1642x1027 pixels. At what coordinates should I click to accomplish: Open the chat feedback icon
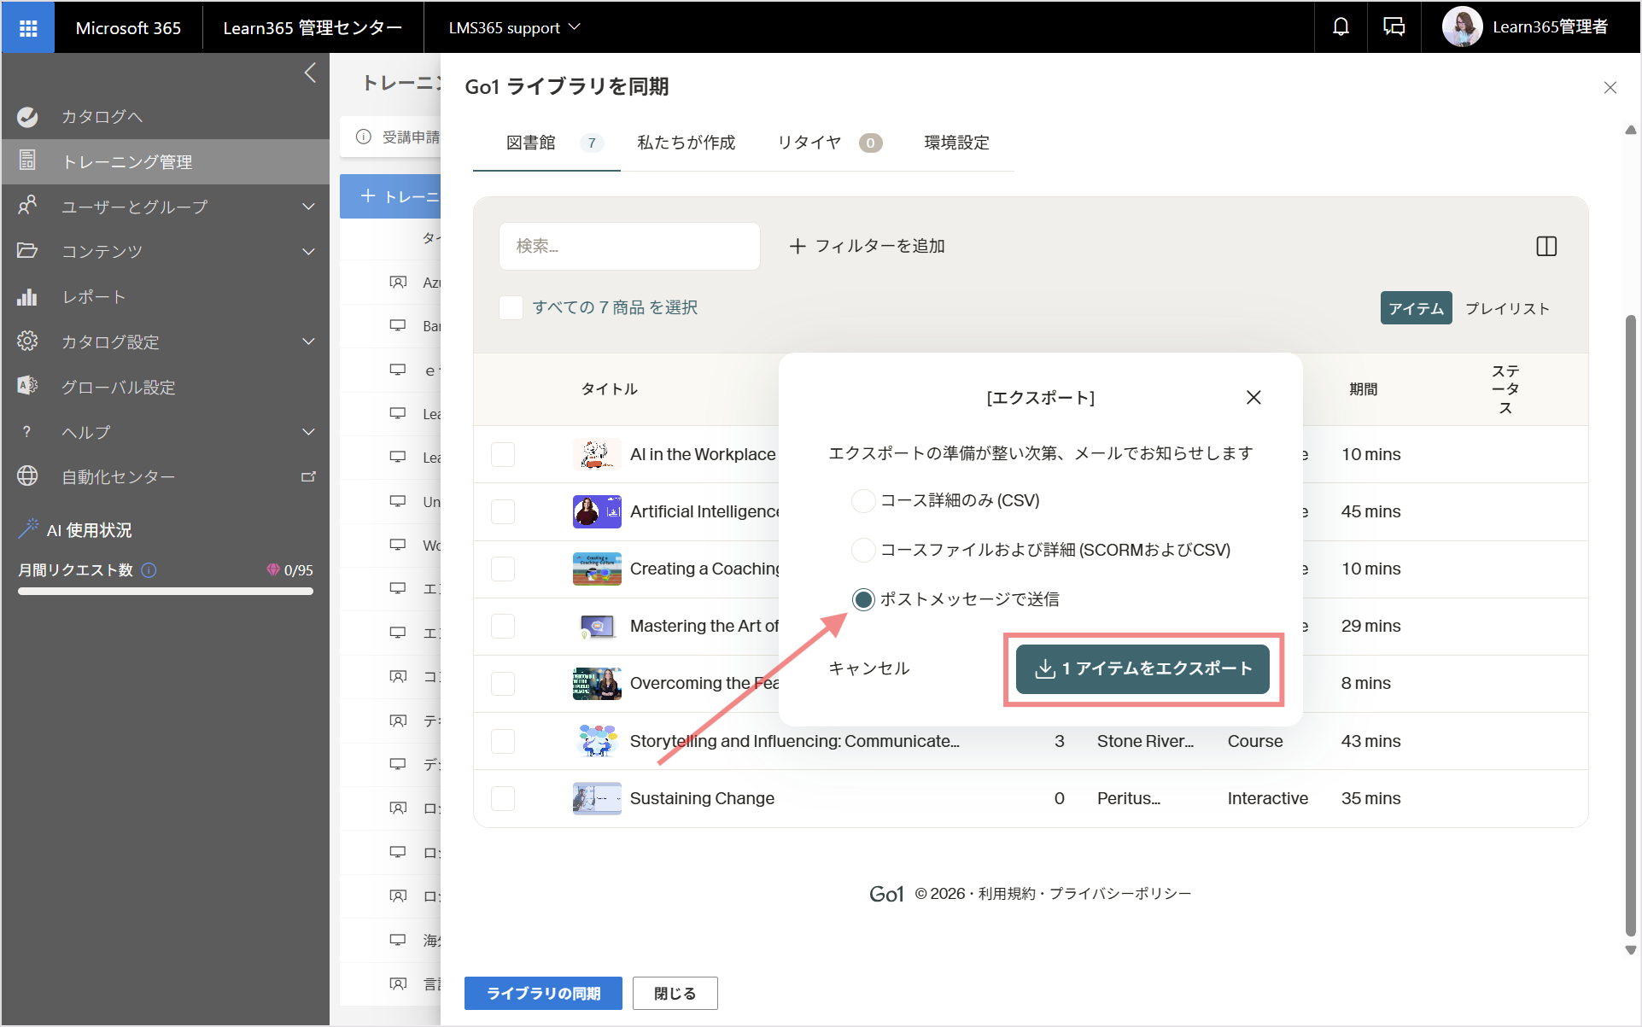click(x=1394, y=27)
